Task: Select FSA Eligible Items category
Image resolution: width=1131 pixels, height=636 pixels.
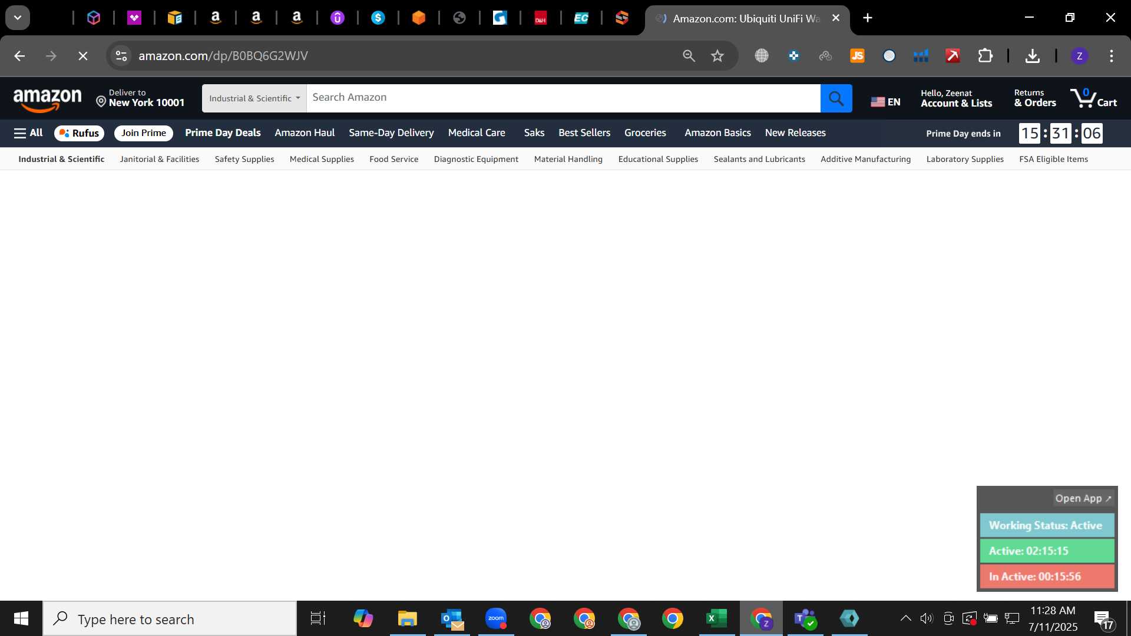Action: pos(1053,159)
